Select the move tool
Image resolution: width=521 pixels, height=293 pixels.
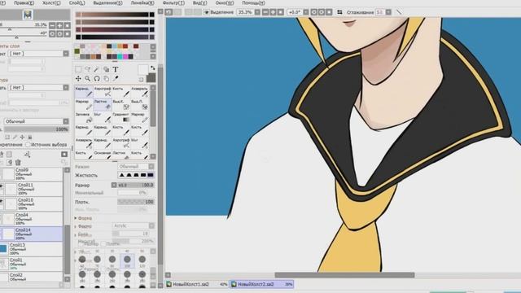pyautogui.click(x=78, y=79)
